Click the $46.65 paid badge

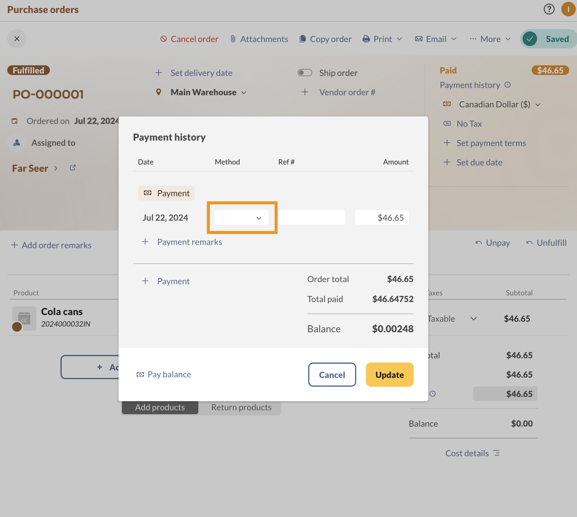pyautogui.click(x=550, y=70)
